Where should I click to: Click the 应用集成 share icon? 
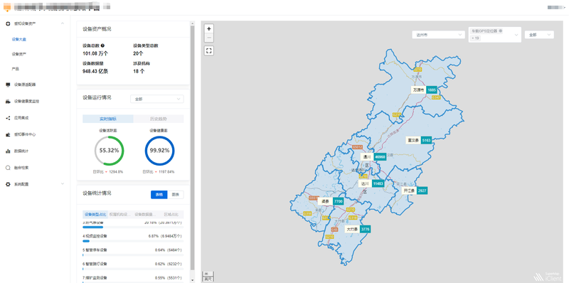point(8,118)
